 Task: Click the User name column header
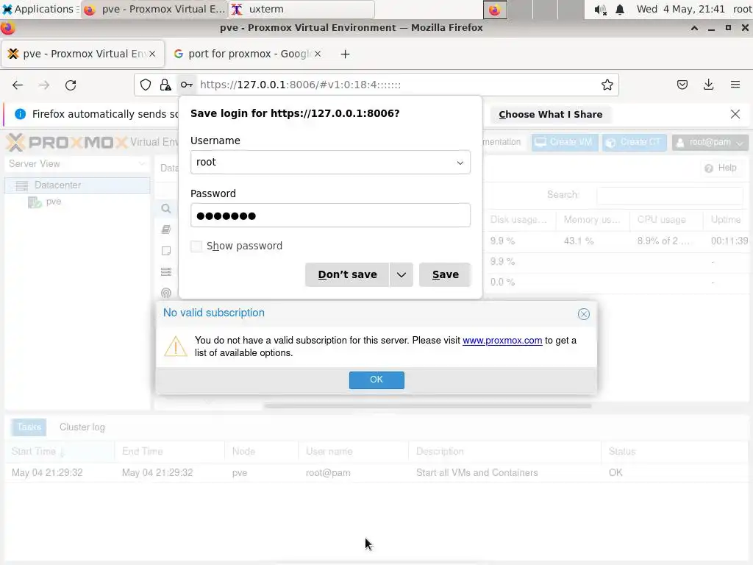tap(353, 452)
